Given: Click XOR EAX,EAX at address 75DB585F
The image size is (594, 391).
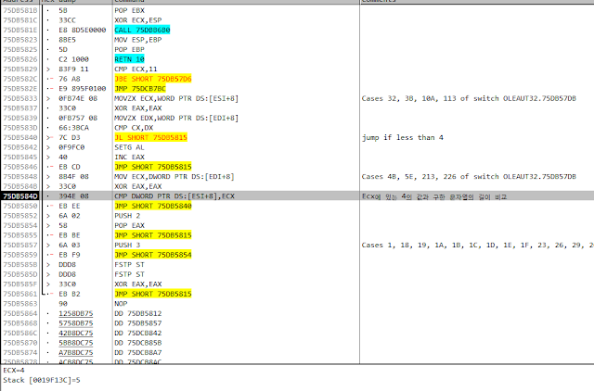Looking at the screenshot, I should click(138, 284).
